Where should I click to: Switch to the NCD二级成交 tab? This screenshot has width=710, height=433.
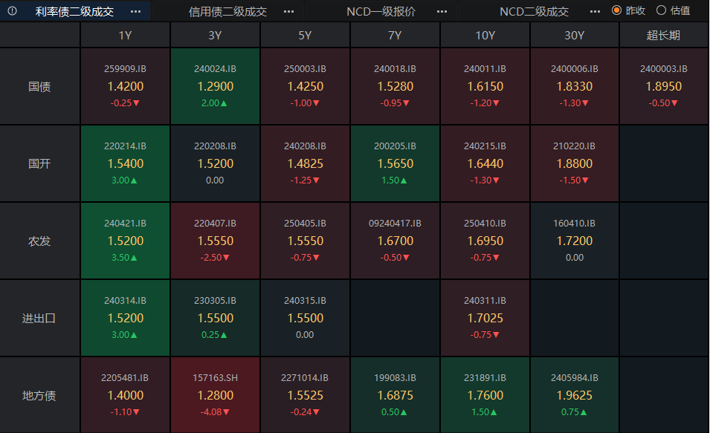(x=534, y=11)
